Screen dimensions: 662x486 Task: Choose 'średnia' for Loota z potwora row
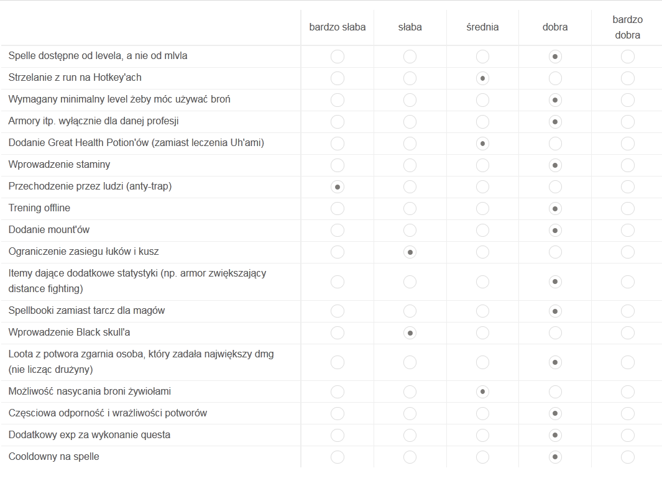[x=482, y=362]
